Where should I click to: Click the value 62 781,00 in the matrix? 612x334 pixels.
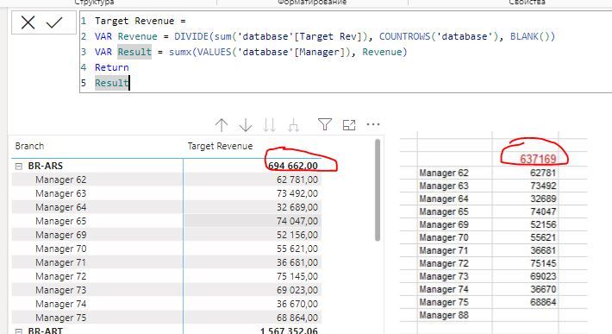coord(297,180)
